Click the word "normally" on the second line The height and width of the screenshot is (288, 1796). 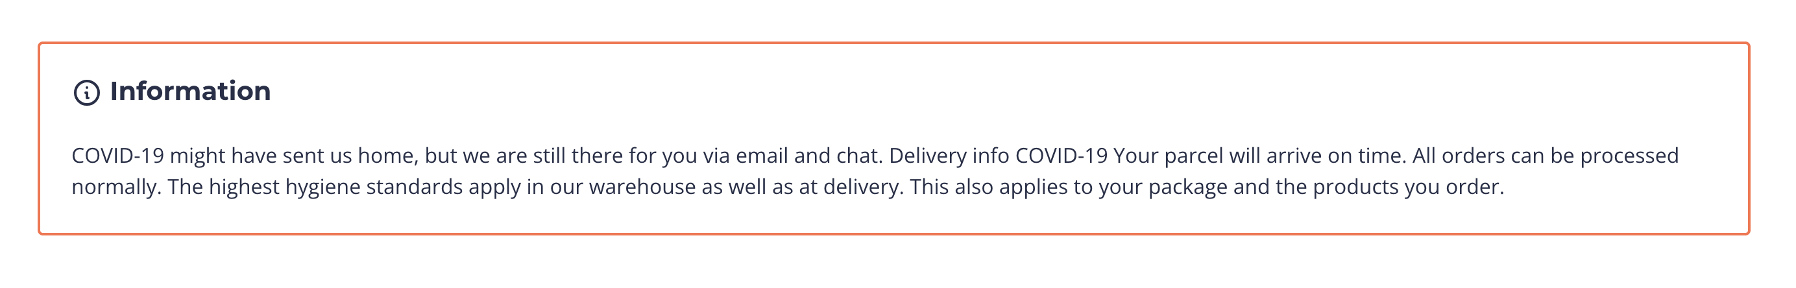pyautogui.click(x=115, y=187)
